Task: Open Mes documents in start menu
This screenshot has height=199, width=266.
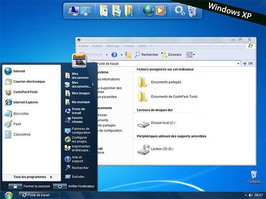Action: (79, 76)
